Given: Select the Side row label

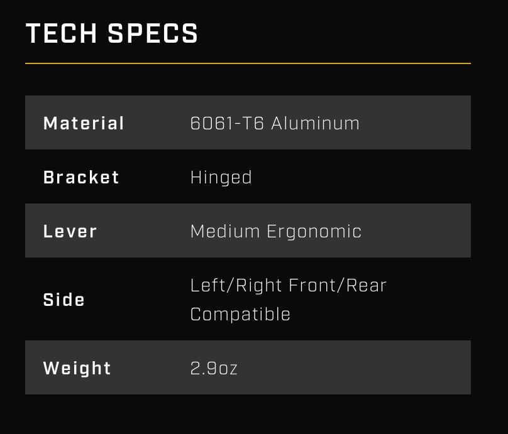Looking at the screenshot, I should tap(63, 300).
